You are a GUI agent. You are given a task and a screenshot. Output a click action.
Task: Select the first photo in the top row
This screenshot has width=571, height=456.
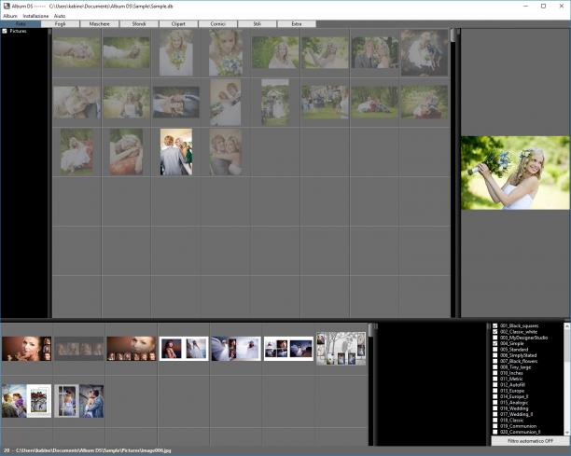(77, 52)
